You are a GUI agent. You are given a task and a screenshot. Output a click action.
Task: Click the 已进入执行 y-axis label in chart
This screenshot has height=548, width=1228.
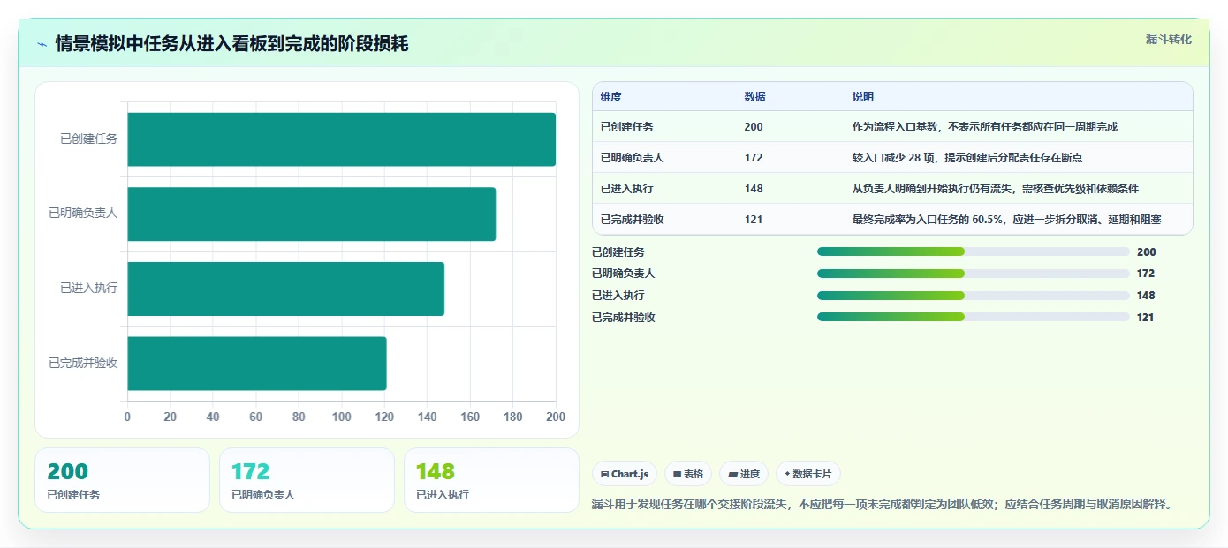tap(89, 288)
